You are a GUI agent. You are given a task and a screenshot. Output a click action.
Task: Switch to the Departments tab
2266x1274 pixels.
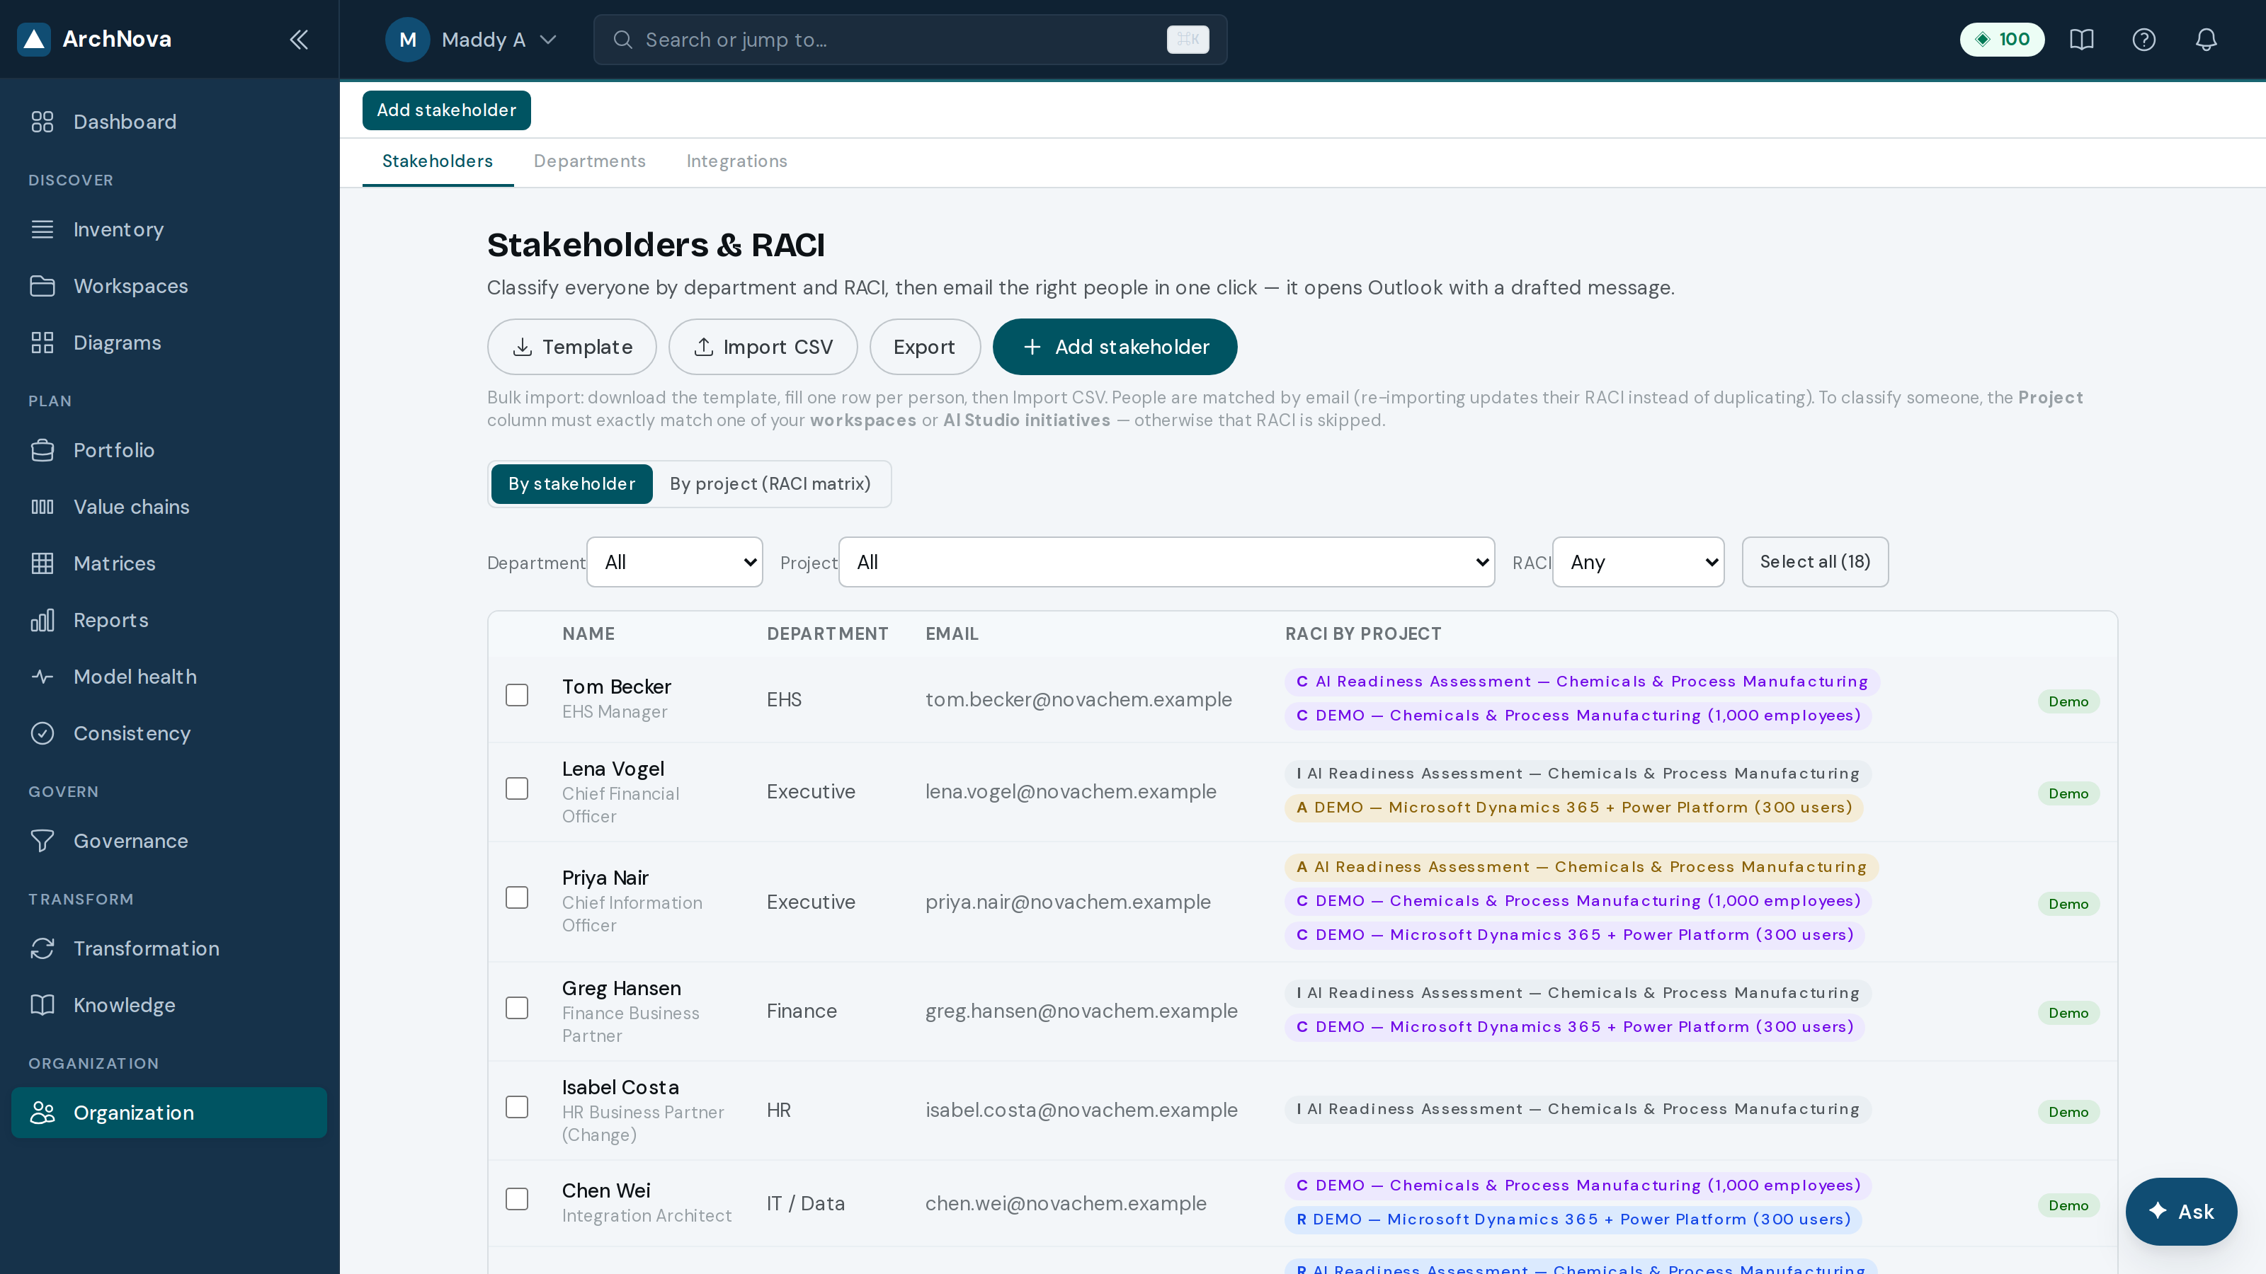(x=589, y=162)
